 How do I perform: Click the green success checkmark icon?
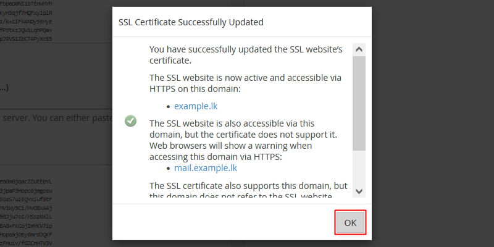click(130, 120)
